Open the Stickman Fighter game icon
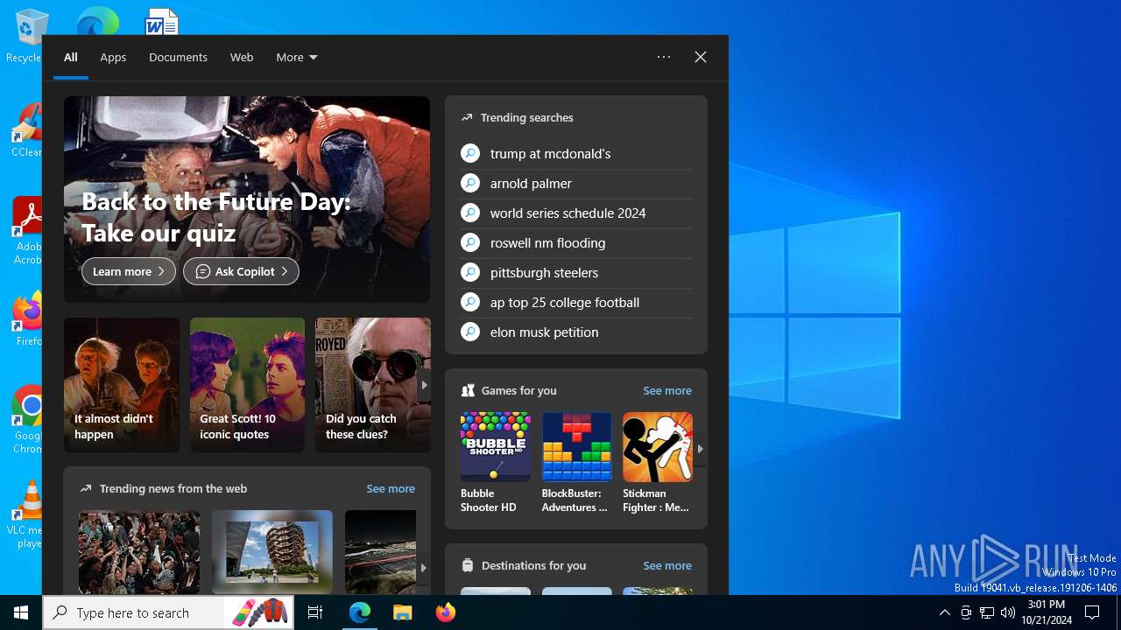Viewport: 1121px width, 630px height. coord(658,447)
